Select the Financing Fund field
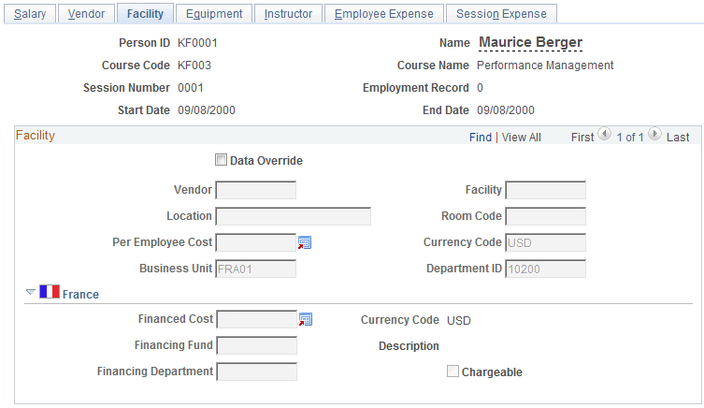 coord(256,345)
